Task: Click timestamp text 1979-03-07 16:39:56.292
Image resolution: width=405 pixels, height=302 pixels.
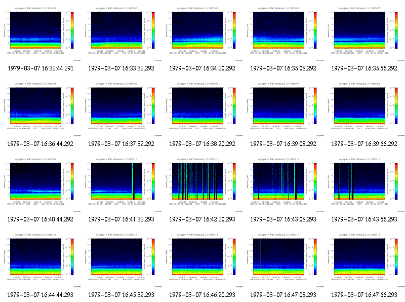Action: point(364,144)
